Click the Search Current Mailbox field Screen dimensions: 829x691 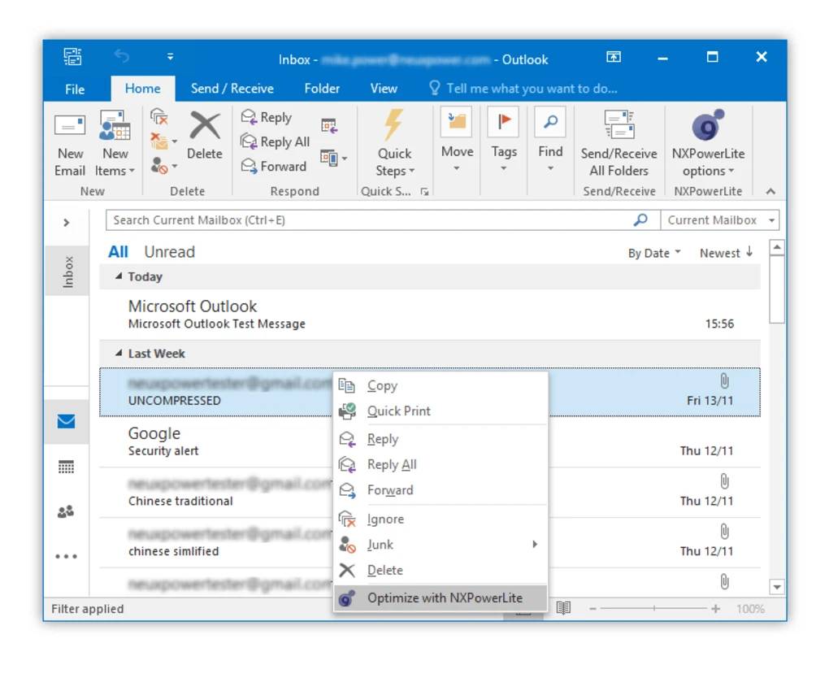point(366,220)
